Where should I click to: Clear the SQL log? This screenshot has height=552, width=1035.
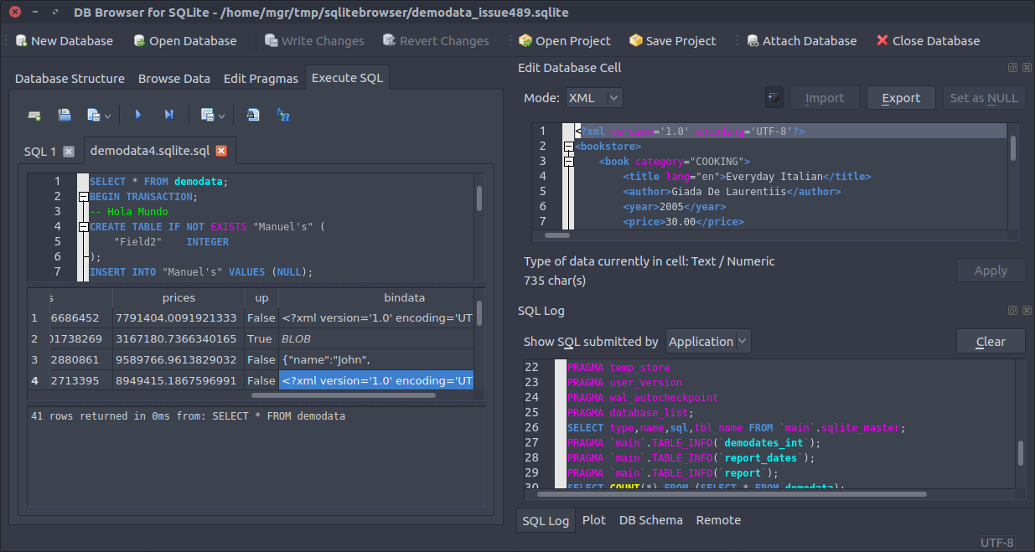click(991, 341)
